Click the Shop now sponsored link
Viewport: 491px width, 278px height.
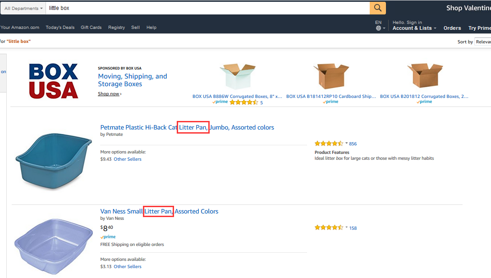(x=109, y=94)
